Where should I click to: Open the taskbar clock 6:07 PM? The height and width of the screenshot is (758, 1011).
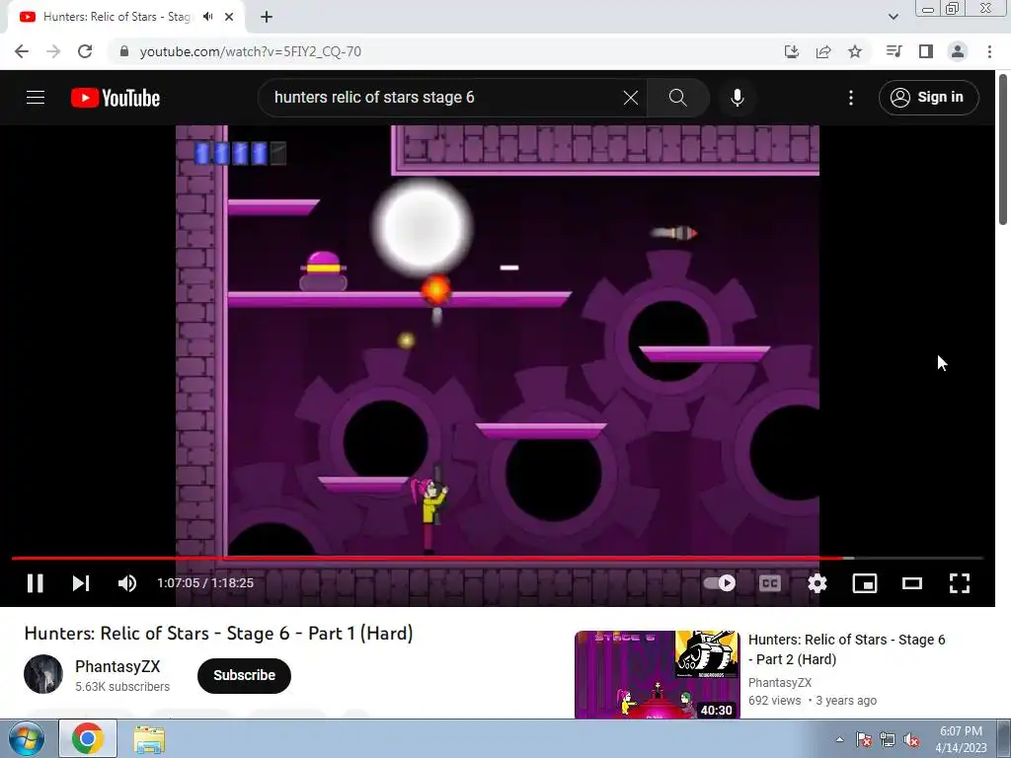click(x=961, y=739)
